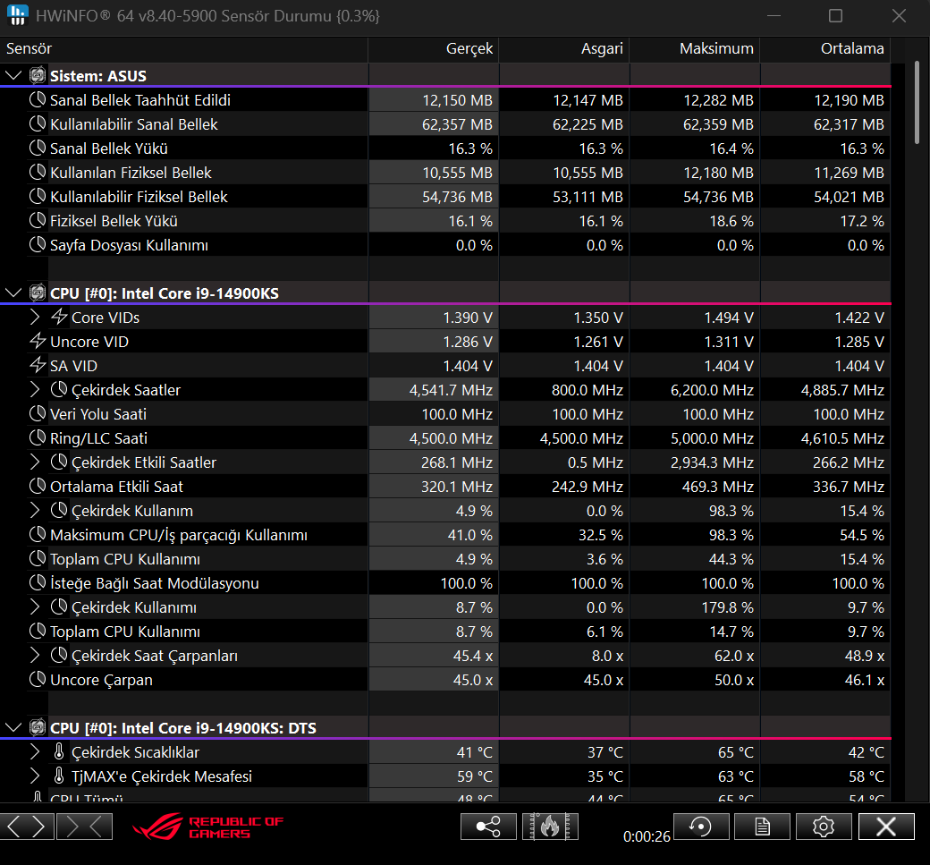
Task: Click the thermometer icon of Çekirdek Sıcaklıklar
Action: pyautogui.click(x=59, y=751)
